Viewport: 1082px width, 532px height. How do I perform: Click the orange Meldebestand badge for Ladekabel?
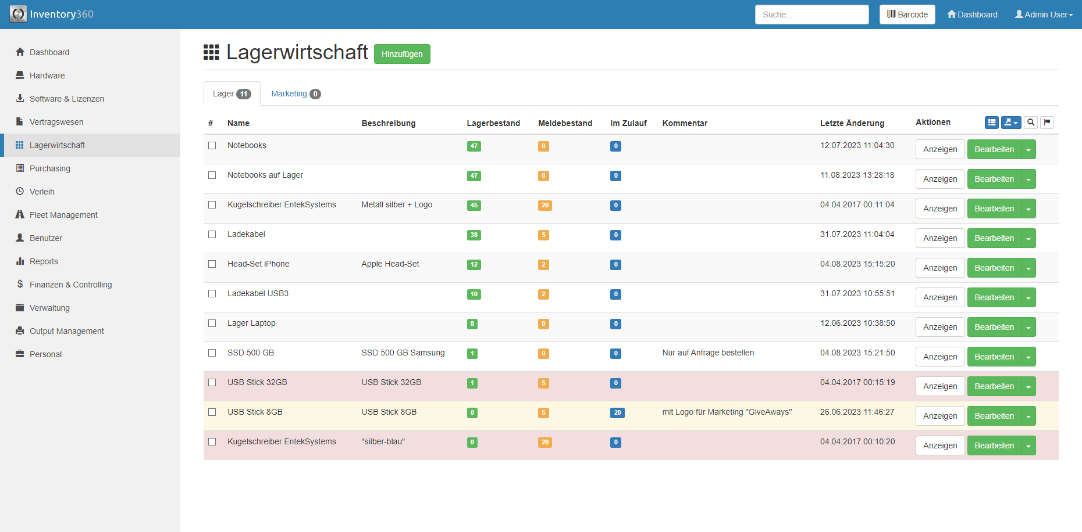tap(543, 235)
